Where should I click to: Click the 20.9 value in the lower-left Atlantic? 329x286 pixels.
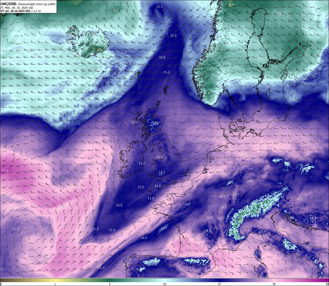click(x=15, y=229)
